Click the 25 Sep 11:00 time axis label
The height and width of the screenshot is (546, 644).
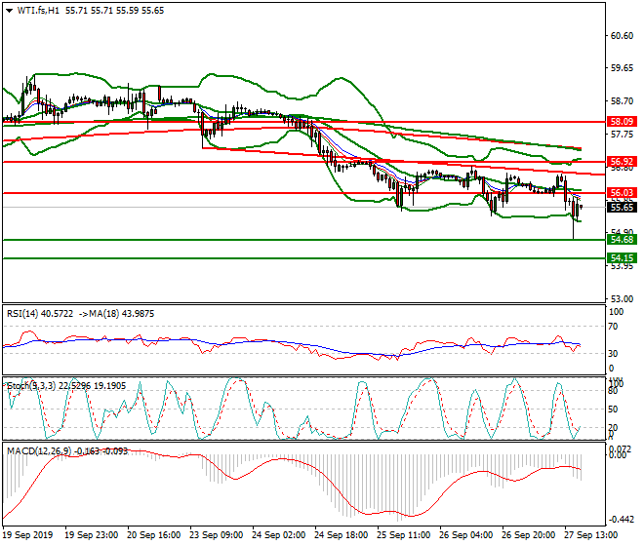[403, 535]
